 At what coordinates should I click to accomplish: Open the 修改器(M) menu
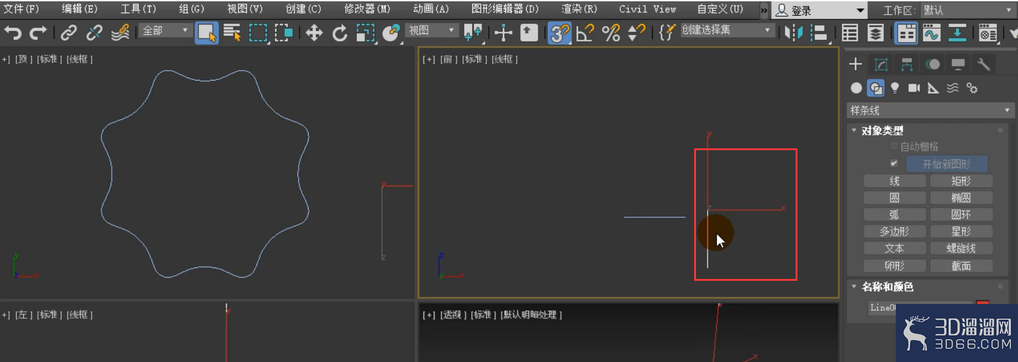(x=367, y=9)
